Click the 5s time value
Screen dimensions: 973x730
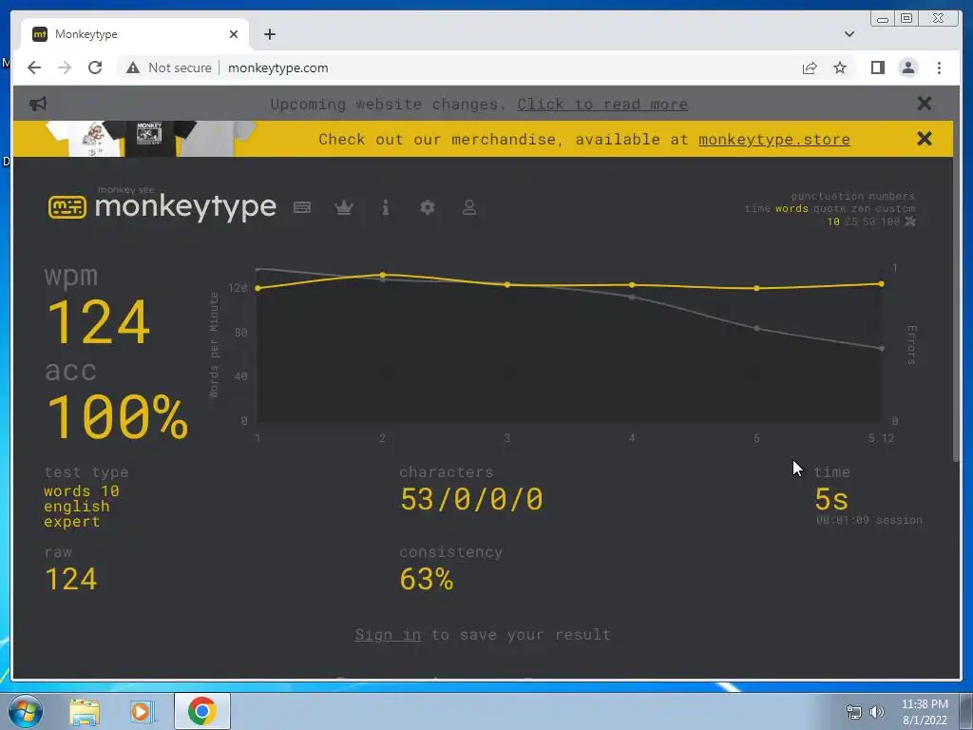point(830,500)
